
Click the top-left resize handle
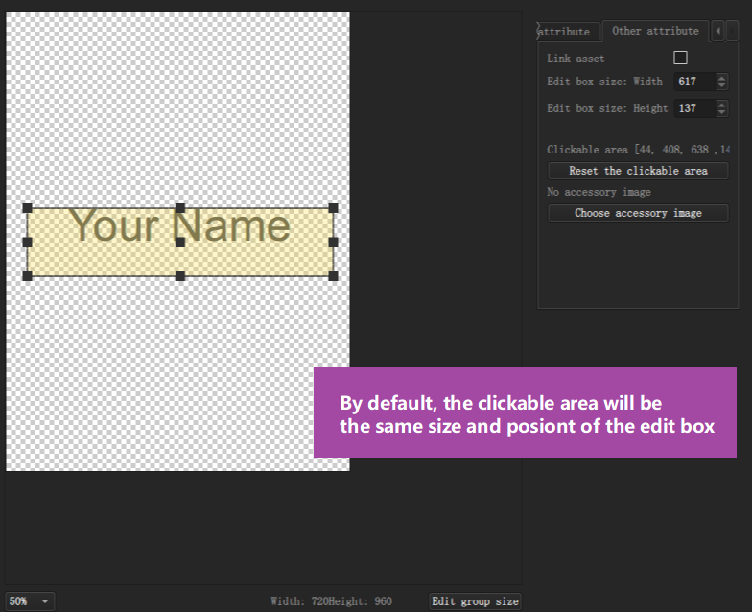[27, 208]
